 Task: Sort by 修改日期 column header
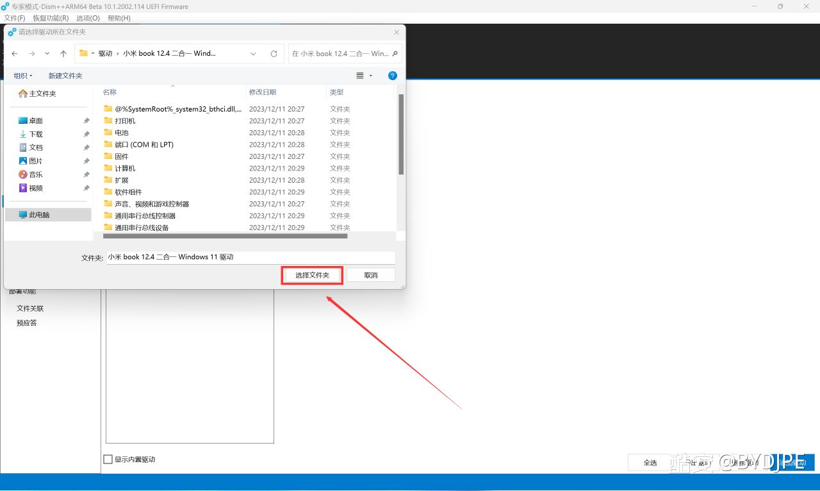pyautogui.click(x=263, y=92)
